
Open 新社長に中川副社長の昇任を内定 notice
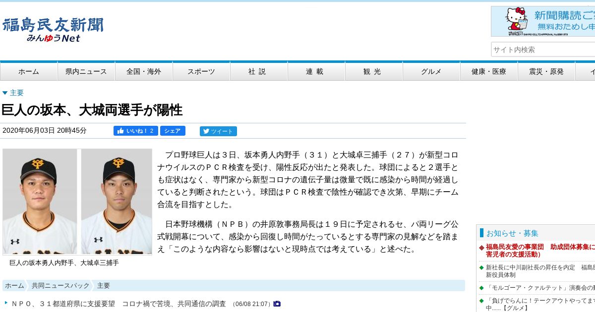click(x=540, y=271)
